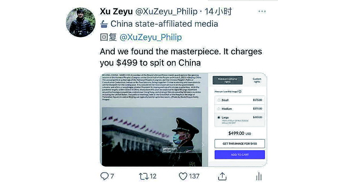The image size is (339, 184).
Task: Select the Large $499.00 size option
Action: click(239, 120)
